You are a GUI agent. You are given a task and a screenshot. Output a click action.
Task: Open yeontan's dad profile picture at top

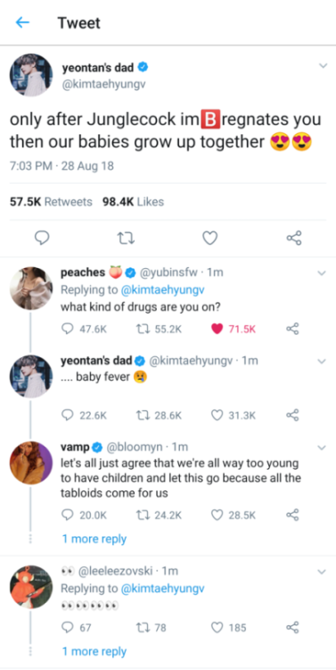tap(31, 75)
